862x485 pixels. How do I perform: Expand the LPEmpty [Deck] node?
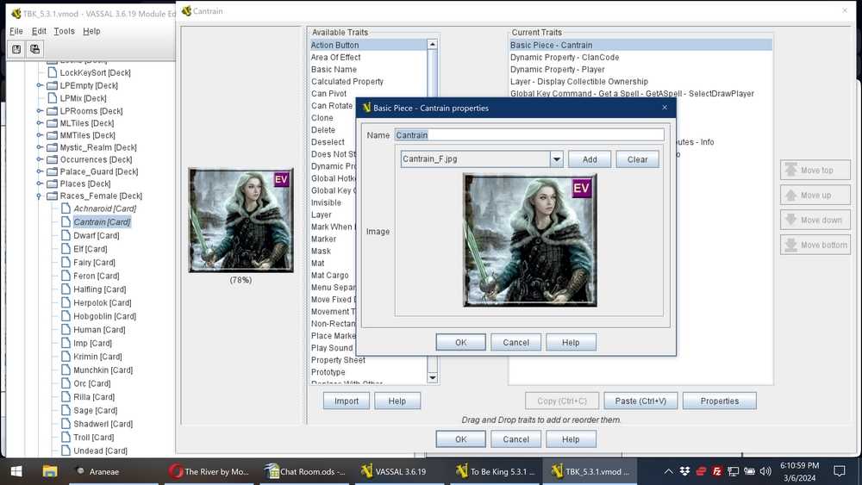39,85
